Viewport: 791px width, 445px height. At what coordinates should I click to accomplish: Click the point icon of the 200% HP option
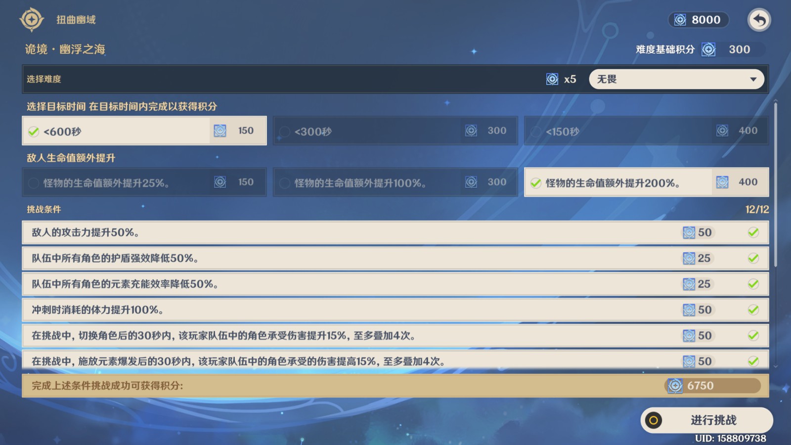pos(722,182)
